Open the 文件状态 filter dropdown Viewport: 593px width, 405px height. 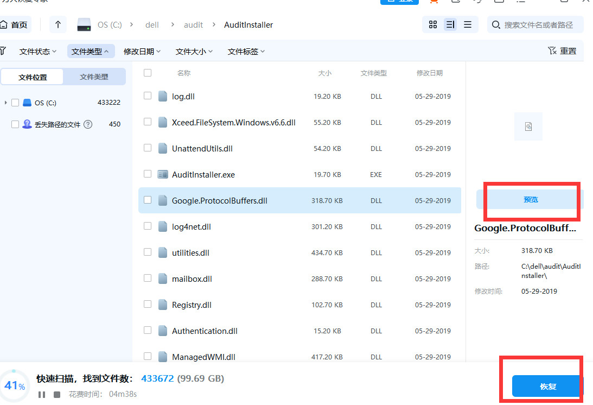click(x=38, y=52)
